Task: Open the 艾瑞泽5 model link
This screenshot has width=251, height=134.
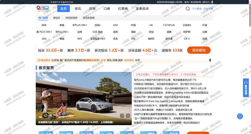Action: tap(187, 25)
